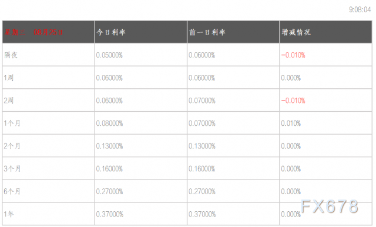Screen dimensions: 376x227
Task: Click the 6个月 row label
Action: 12,191
